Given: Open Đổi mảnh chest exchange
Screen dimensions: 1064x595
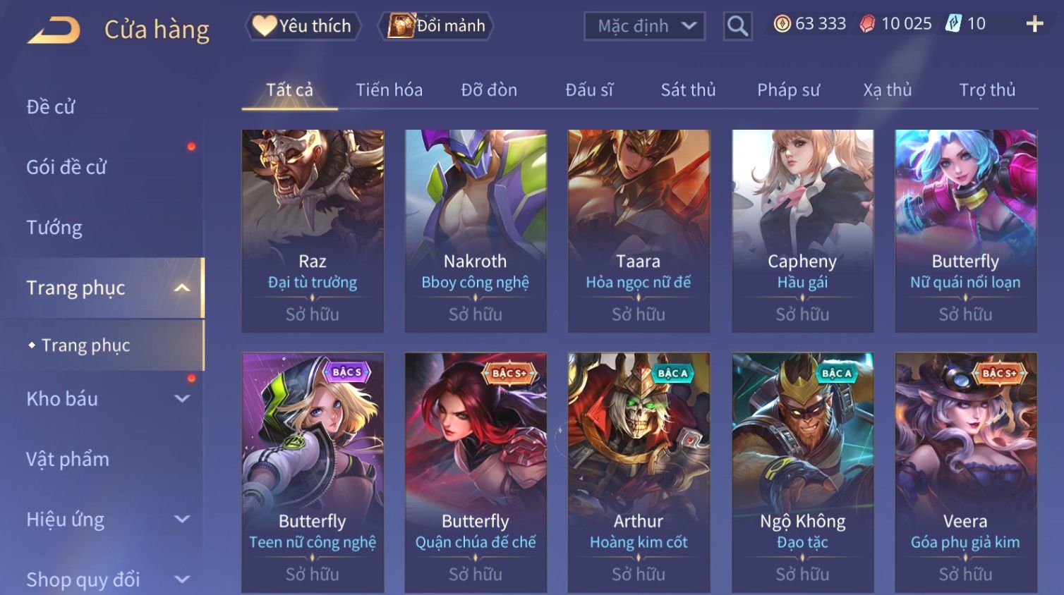Looking at the screenshot, I should (436, 26).
